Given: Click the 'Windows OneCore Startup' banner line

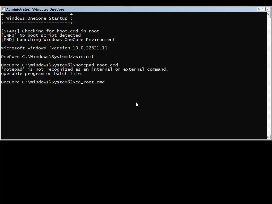Looking at the screenshot, I should (x=37, y=18).
